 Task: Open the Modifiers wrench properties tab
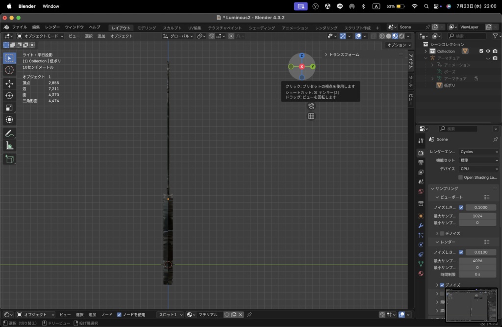click(421, 225)
